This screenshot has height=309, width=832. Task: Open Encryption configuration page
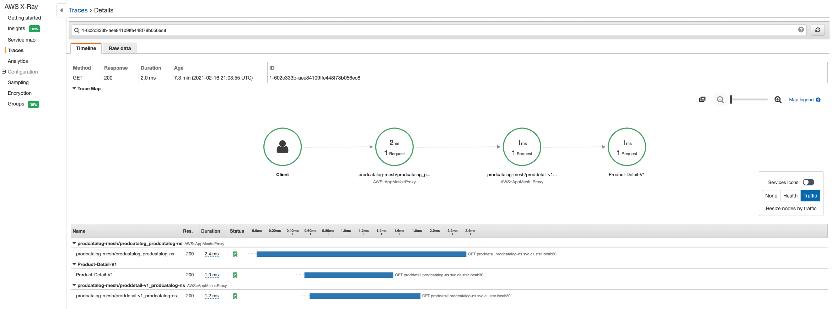pyautogui.click(x=20, y=93)
